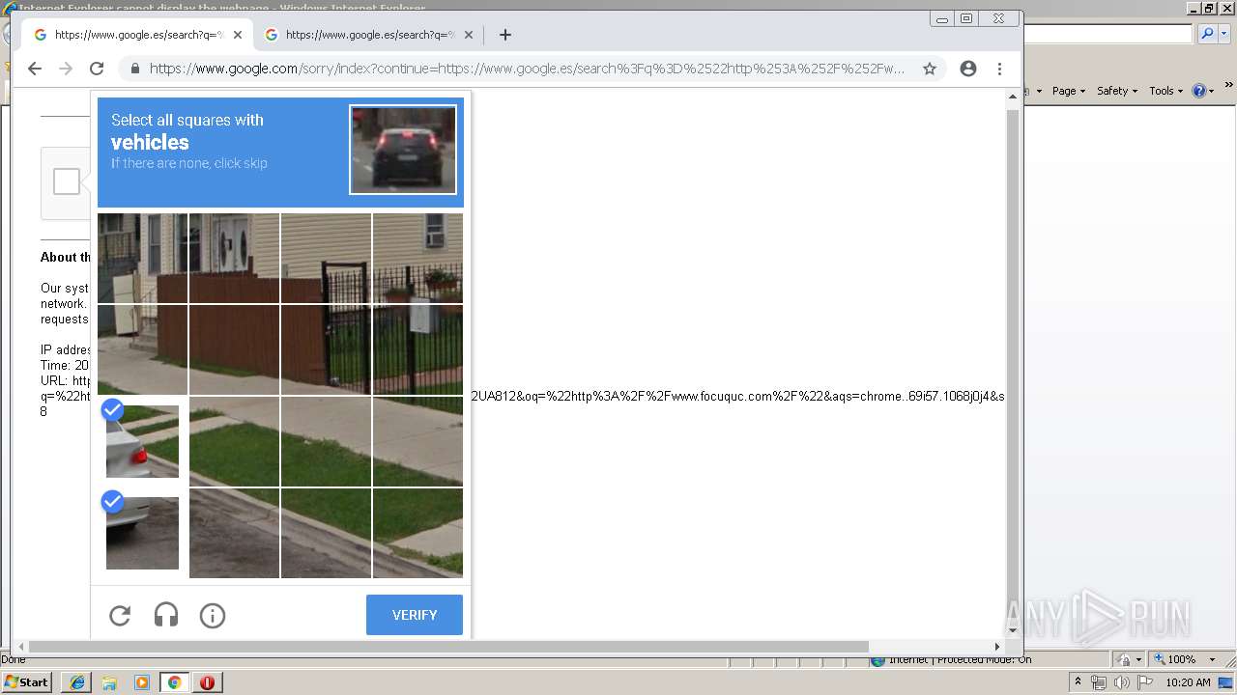Click the 10:20 AM taskbar clock
The width and height of the screenshot is (1237, 695).
1188,682
